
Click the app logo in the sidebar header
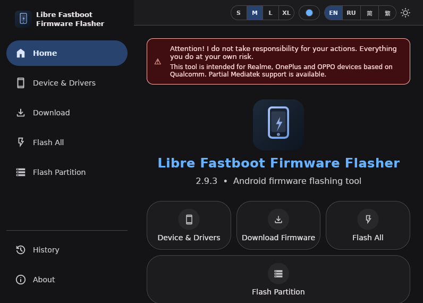(23, 19)
